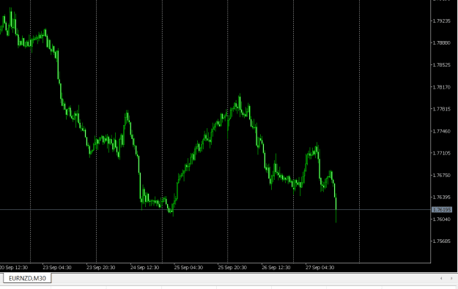Click the 1.77105 price scale label

pyautogui.click(x=442, y=154)
